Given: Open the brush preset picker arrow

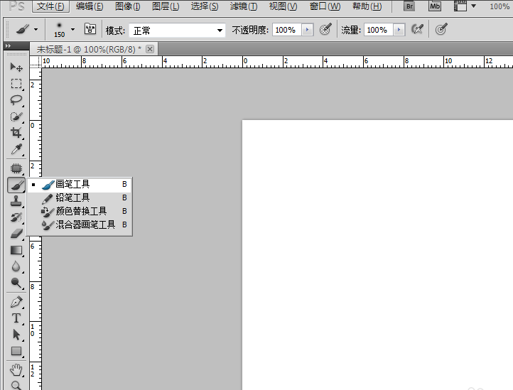Looking at the screenshot, I should coord(73,29).
